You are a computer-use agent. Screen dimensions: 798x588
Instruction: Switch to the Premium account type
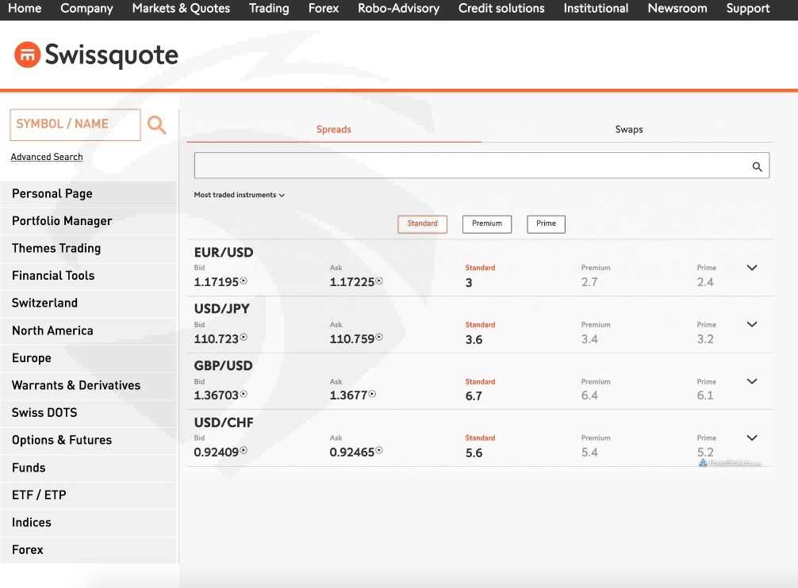click(x=487, y=224)
